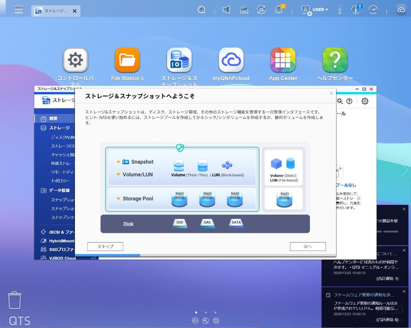Open the App Center icon
The width and height of the screenshot is (411, 328).
click(x=283, y=60)
